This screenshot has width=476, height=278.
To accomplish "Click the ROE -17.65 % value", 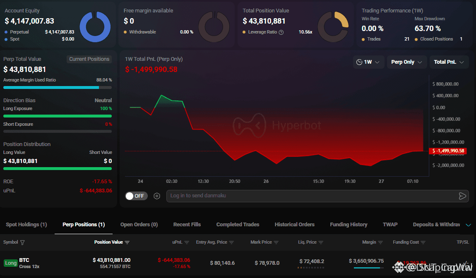I will coord(102,182).
